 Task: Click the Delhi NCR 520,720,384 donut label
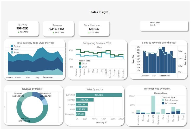(24, 120)
